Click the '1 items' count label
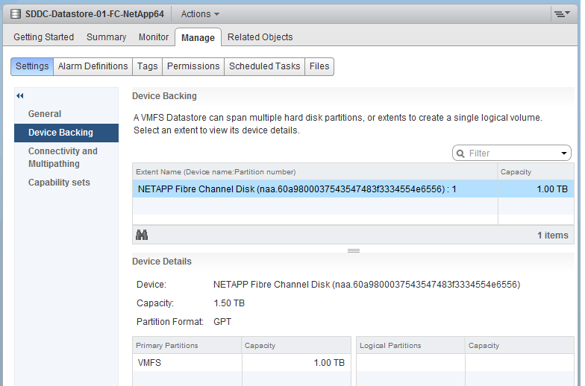 pyautogui.click(x=552, y=235)
